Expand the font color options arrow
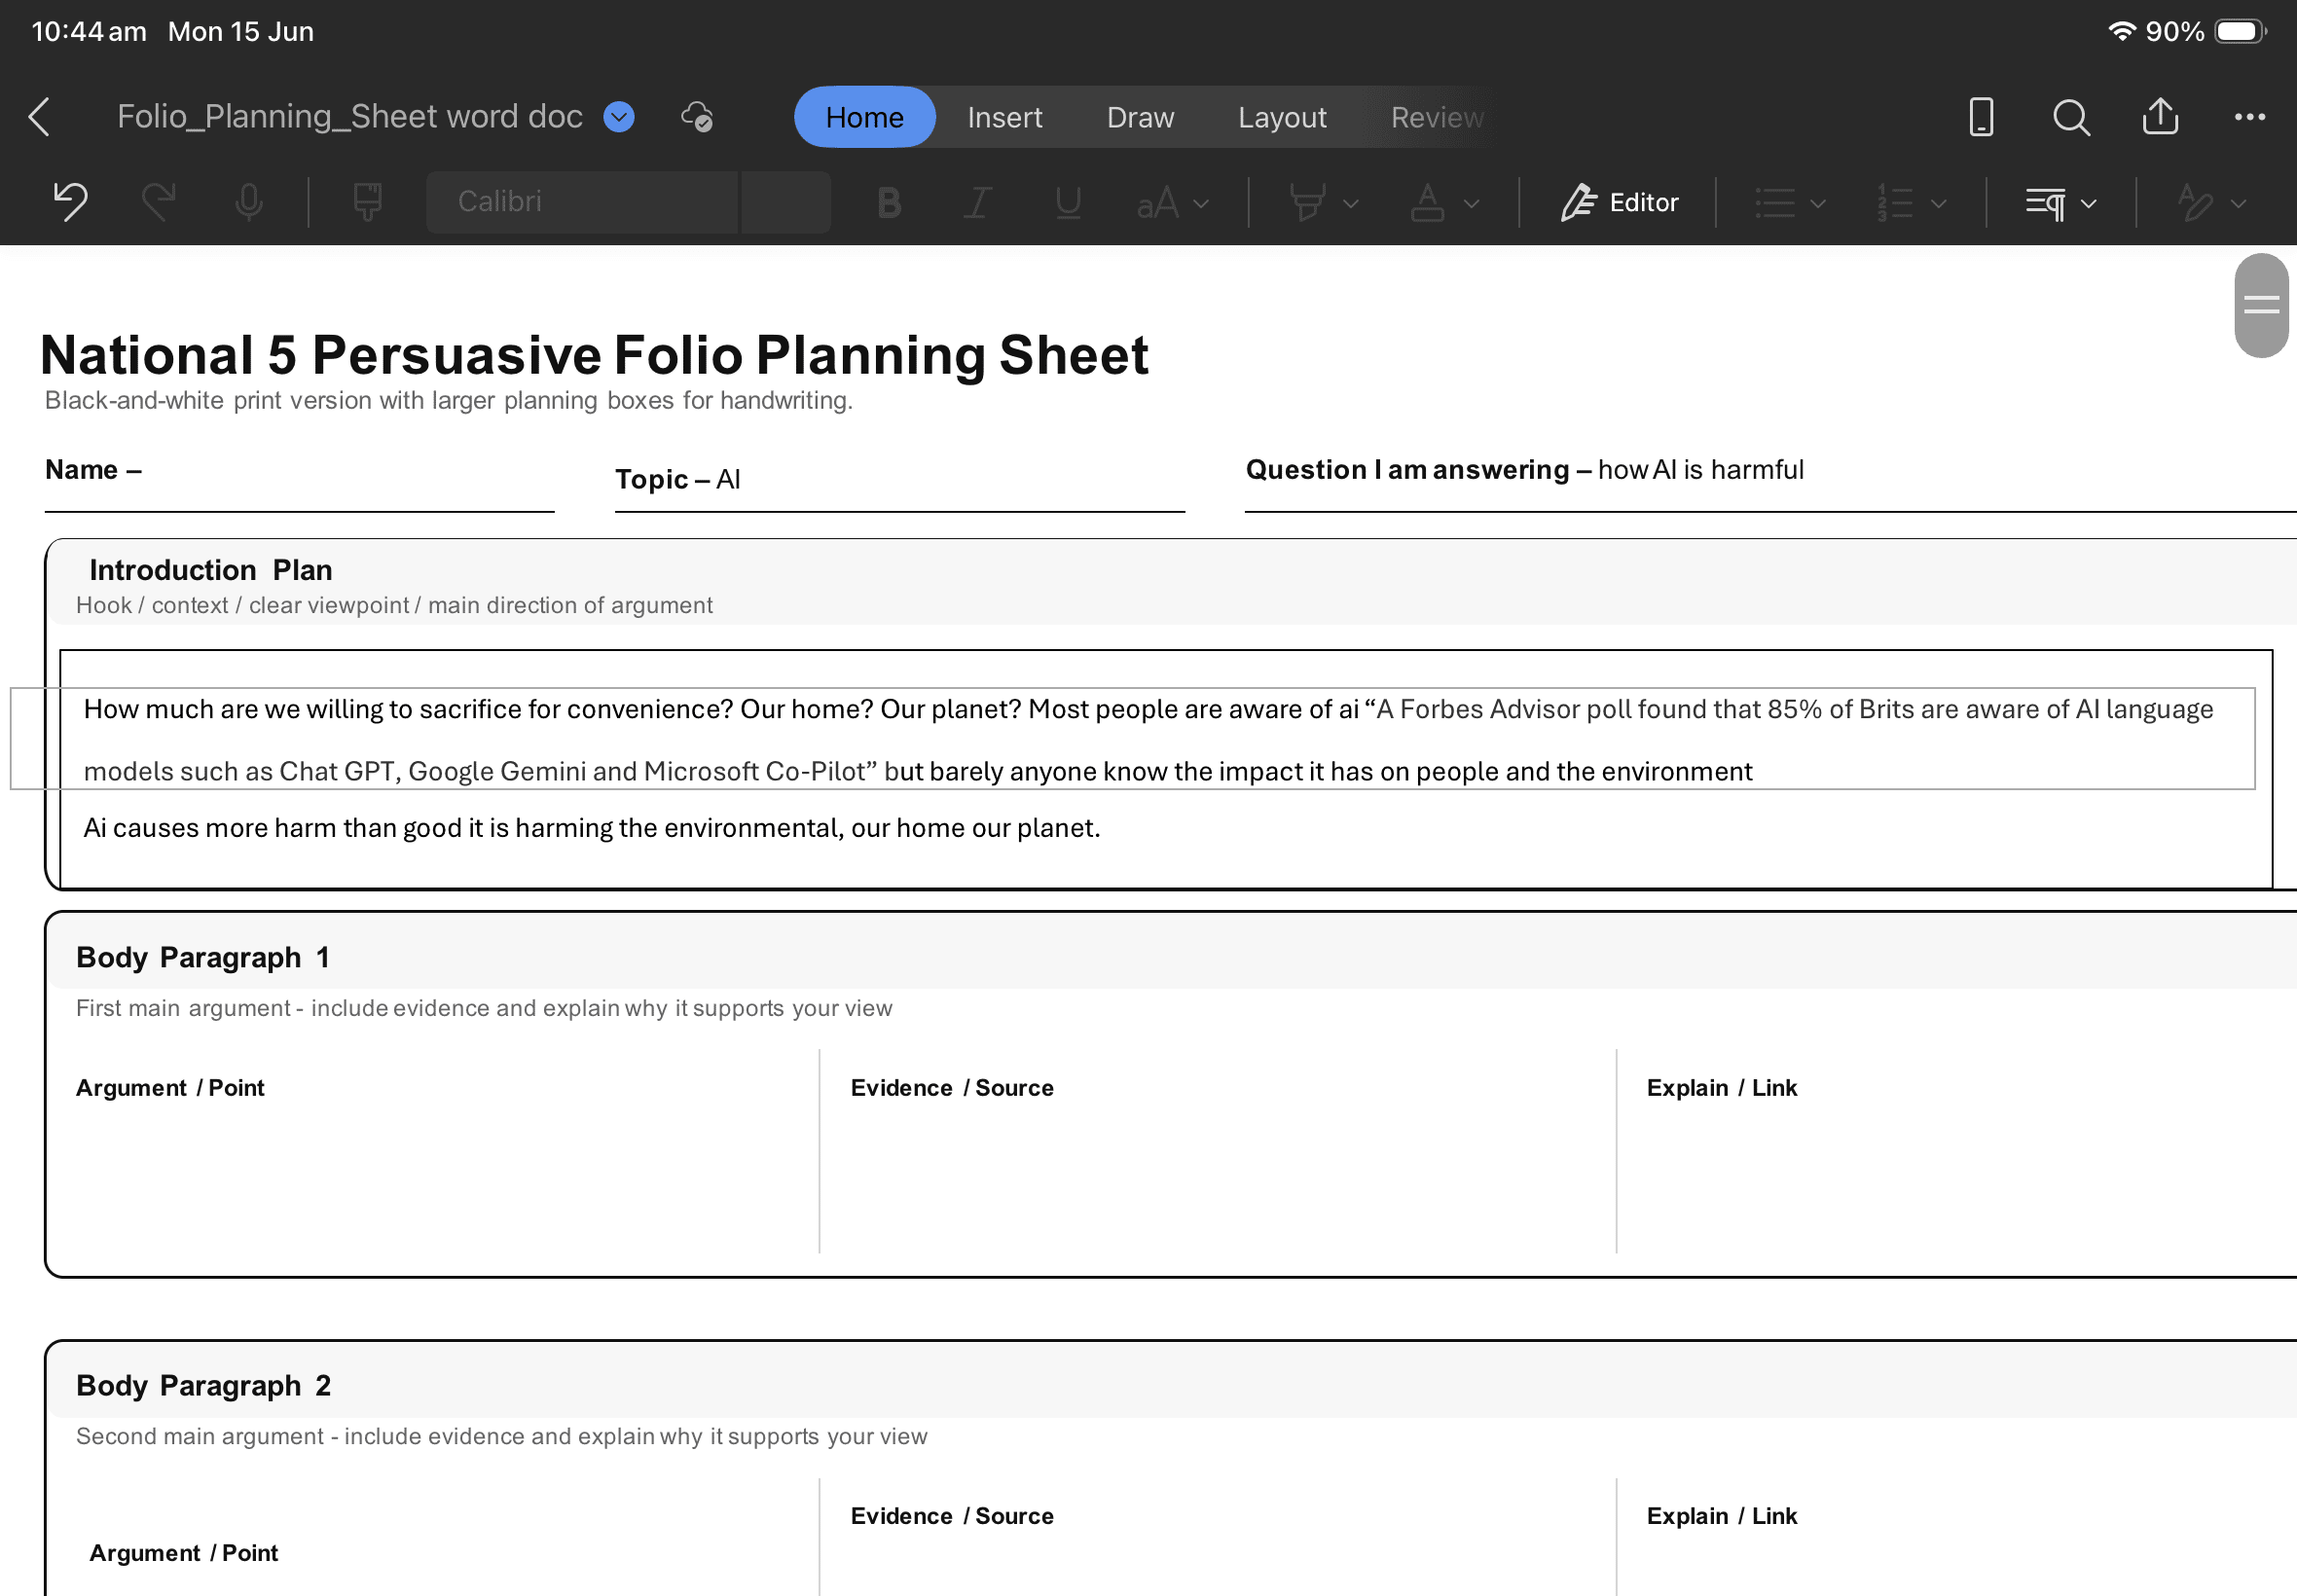Viewport: 2297px width, 1596px height. click(x=1471, y=204)
